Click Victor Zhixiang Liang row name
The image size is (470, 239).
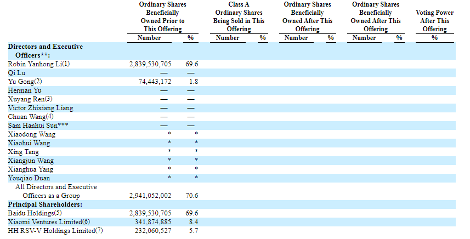(x=41, y=108)
